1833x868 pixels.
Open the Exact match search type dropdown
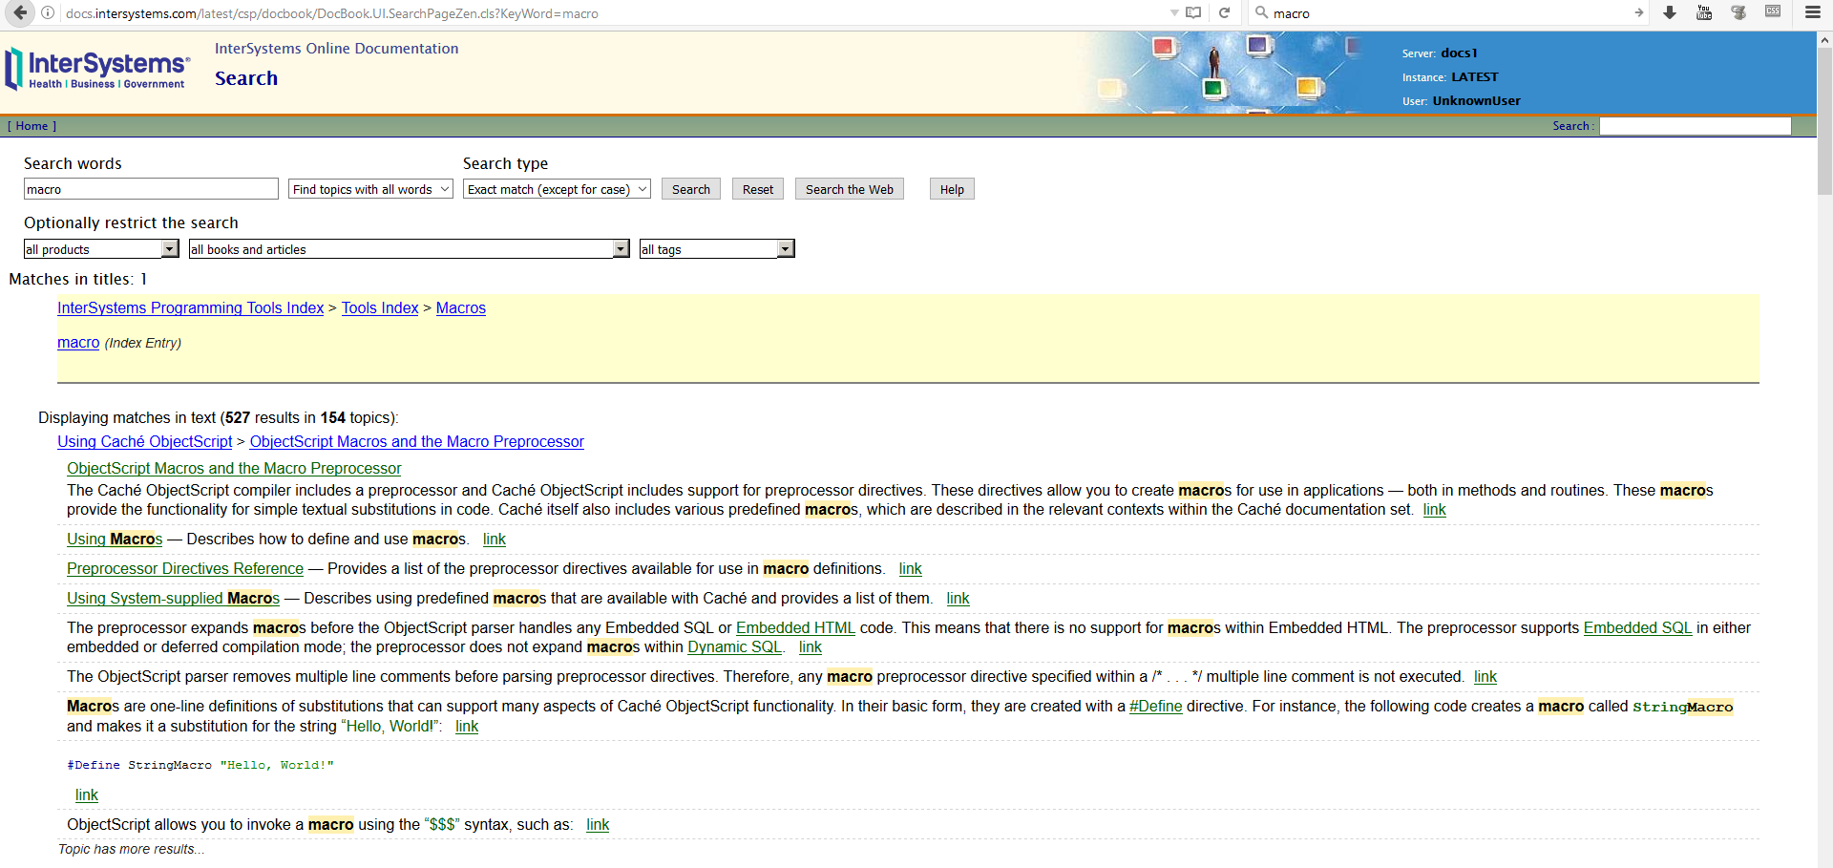click(557, 189)
